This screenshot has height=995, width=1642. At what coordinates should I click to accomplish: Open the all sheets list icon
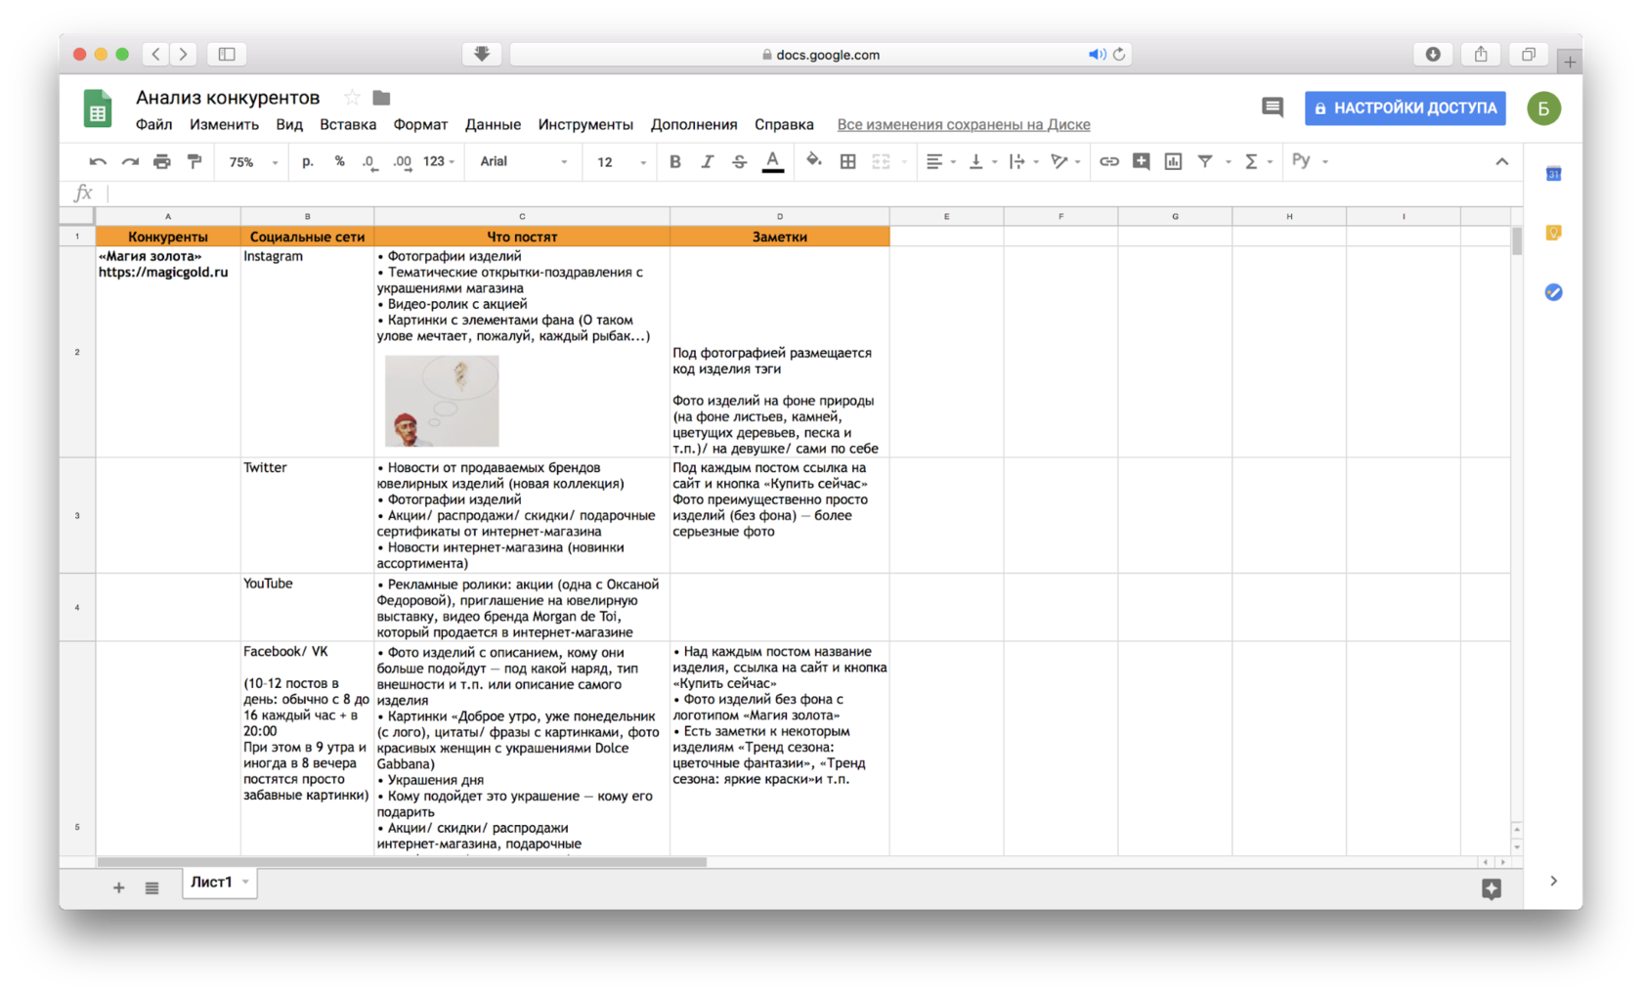point(151,887)
